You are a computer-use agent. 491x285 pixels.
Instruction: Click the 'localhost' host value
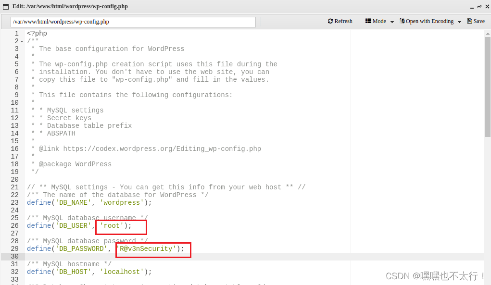(x=122, y=272)
